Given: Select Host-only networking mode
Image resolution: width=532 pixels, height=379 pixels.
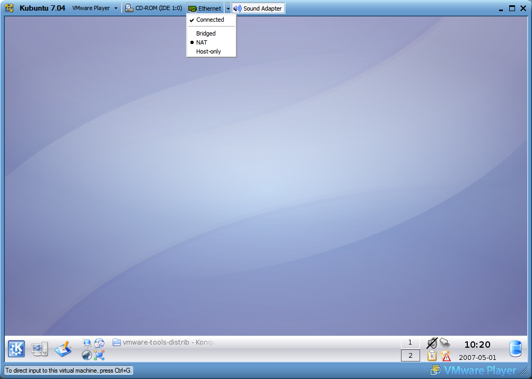Looking at the screenshot, I should (x=211, y=51).
